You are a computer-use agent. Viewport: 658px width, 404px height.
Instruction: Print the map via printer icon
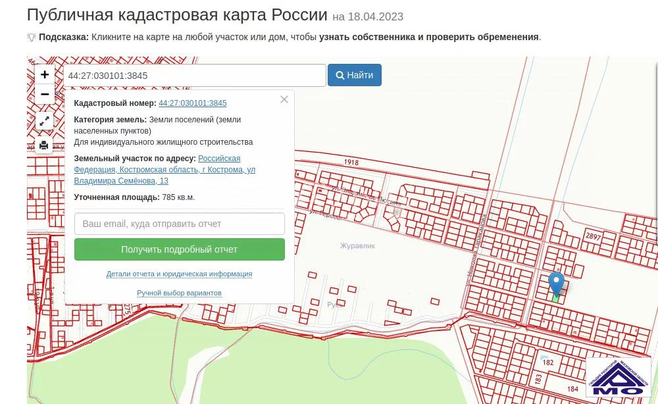click(x=44, y=145)
